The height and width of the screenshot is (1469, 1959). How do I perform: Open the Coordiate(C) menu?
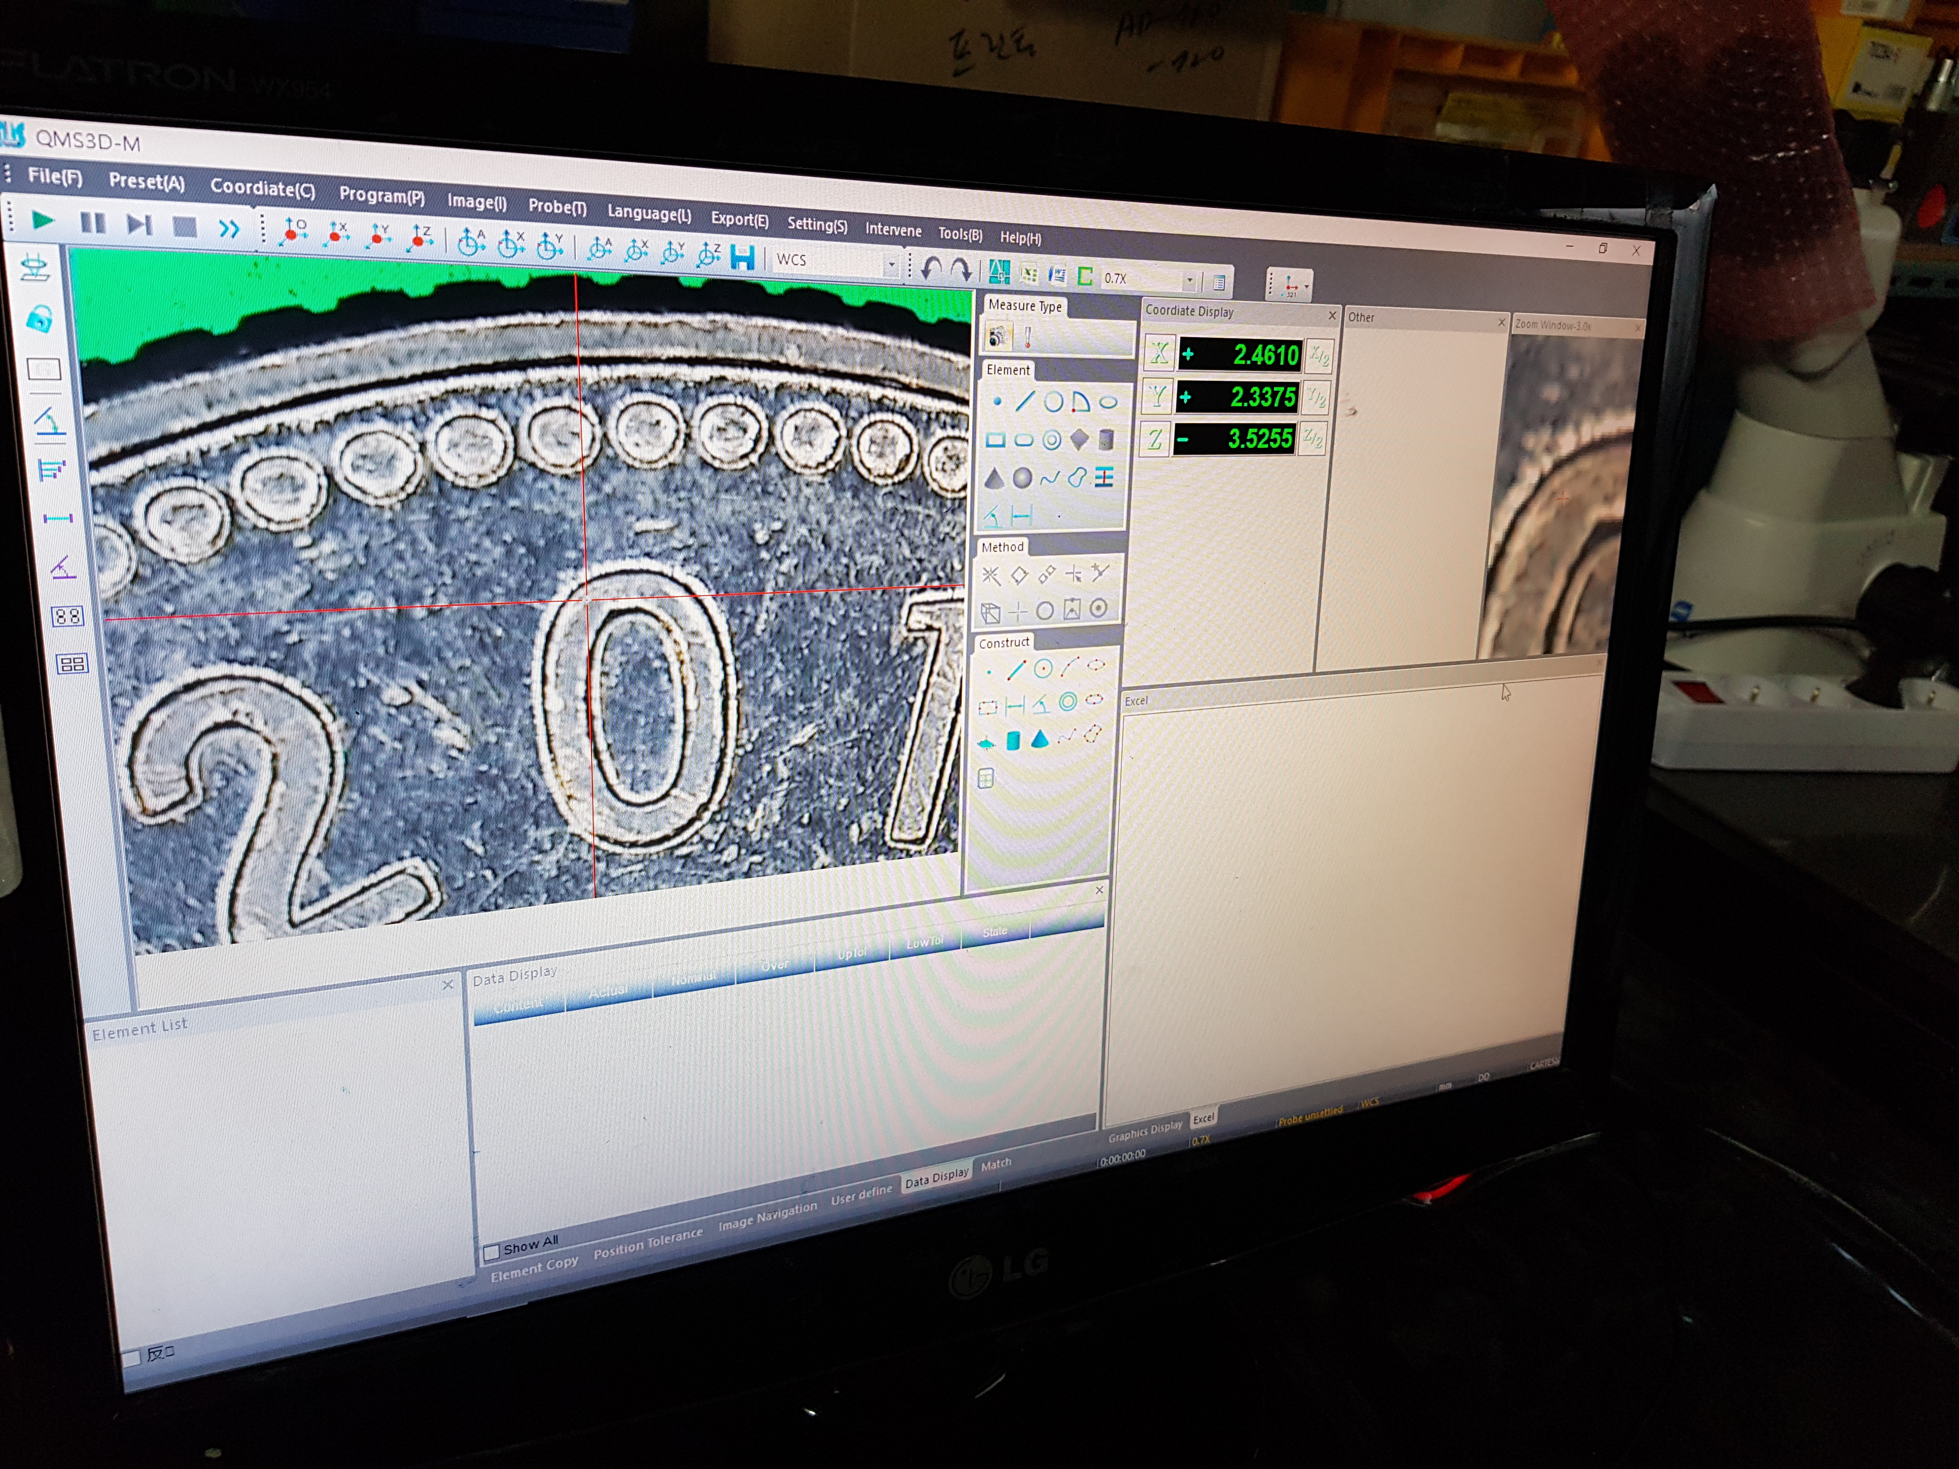point(262,188)
